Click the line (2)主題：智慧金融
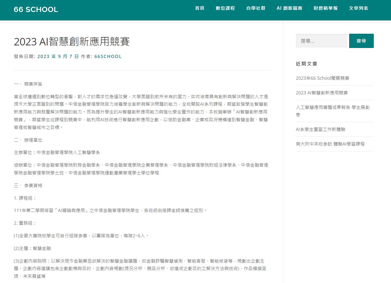 pyautogui.click(x=32, y=248)
